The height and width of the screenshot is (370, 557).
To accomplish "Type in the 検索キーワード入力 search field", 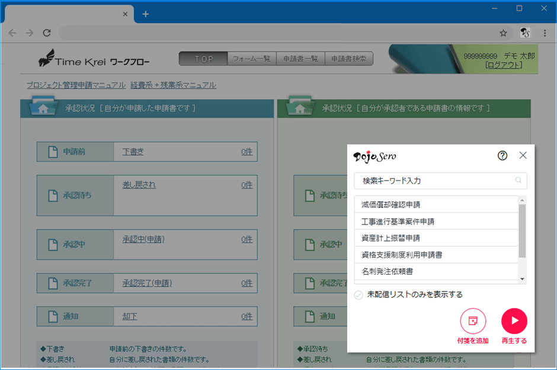I will click(x=436, y=181).
